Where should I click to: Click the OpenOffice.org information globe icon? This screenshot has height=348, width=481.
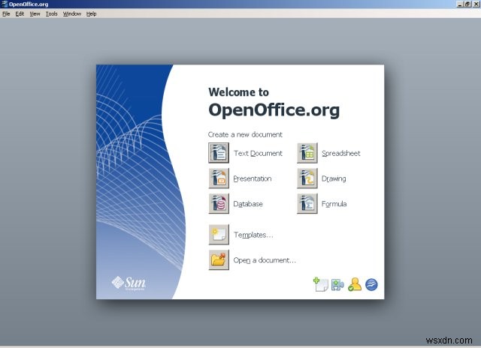[x=371, y=285]
